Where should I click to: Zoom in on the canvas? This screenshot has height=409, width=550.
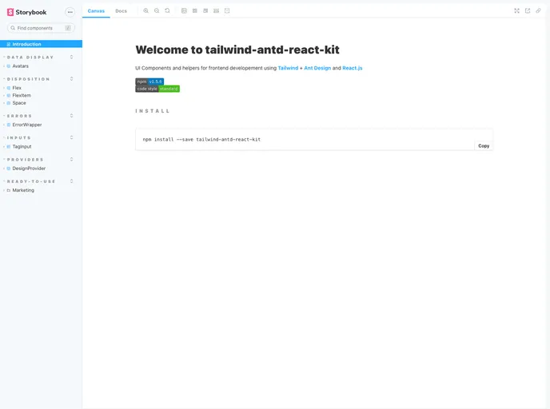[146, 11]
